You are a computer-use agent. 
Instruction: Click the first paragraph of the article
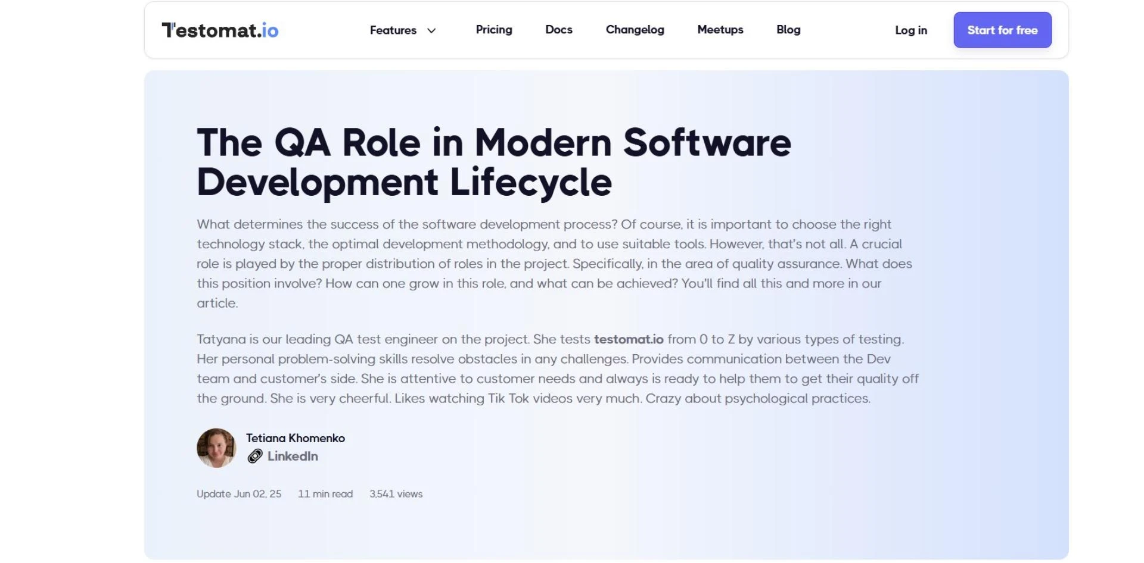[554, 263]
